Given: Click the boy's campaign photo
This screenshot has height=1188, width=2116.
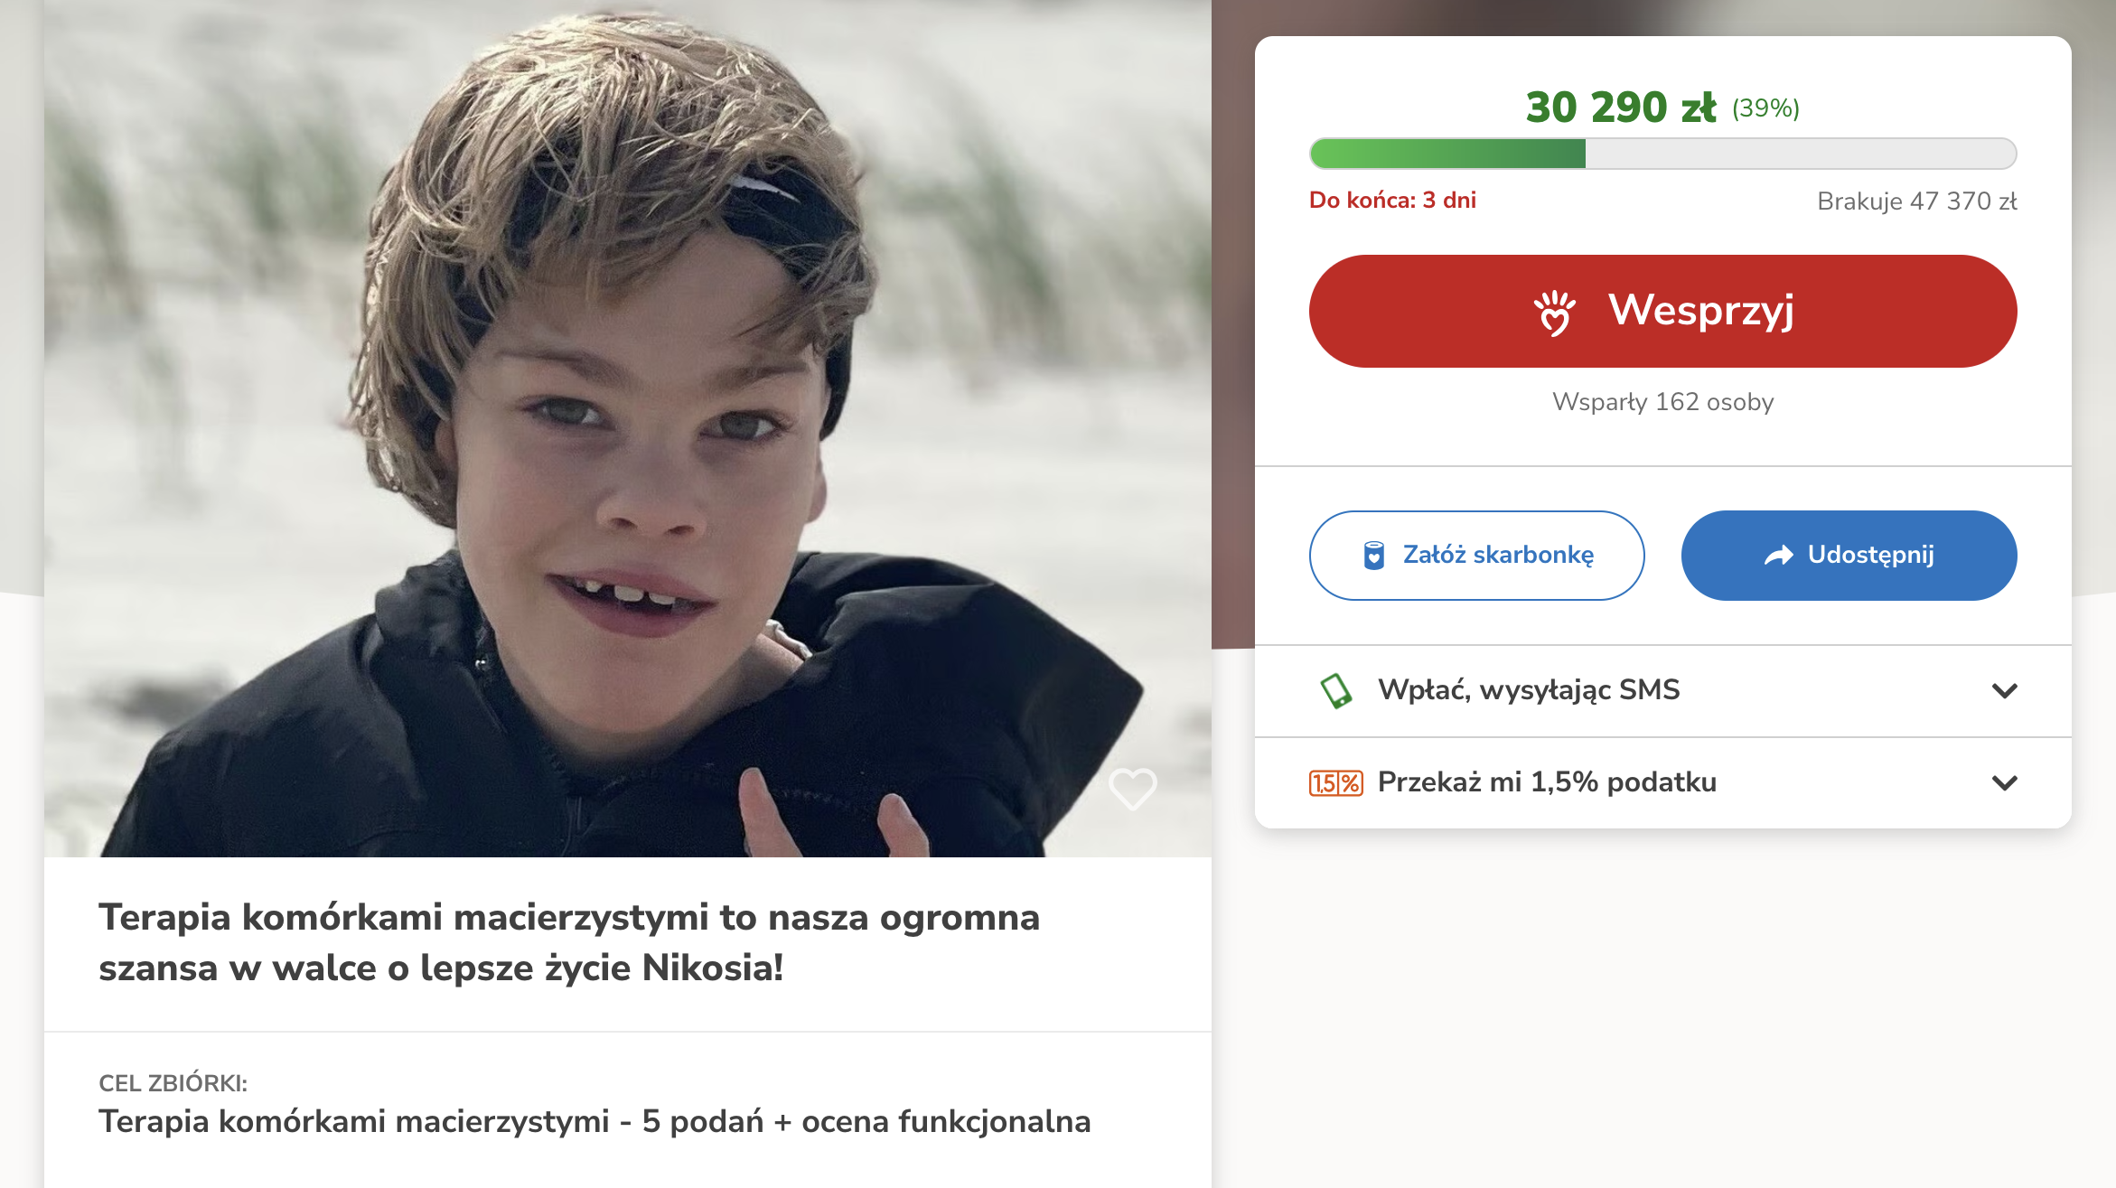Looking at the screenshot, I should click(x=627, y=428).
